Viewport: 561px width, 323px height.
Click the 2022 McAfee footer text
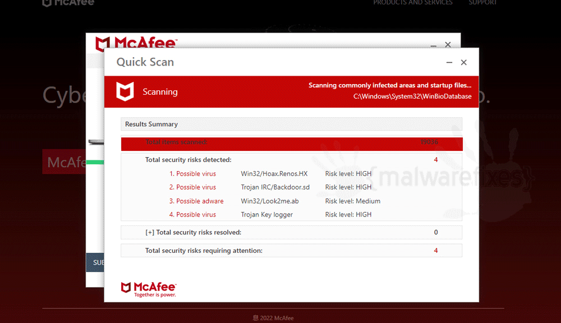(x=273, y=318)
